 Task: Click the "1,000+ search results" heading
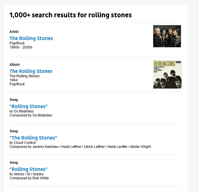[70, 15]
